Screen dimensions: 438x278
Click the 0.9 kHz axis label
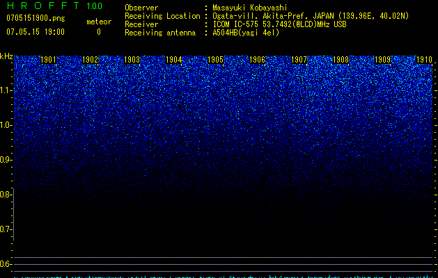(x=6, y=160)
